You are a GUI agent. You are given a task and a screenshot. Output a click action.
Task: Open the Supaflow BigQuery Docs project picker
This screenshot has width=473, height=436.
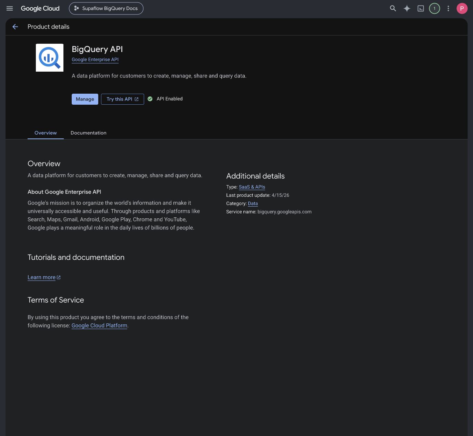tap(106, 8)
